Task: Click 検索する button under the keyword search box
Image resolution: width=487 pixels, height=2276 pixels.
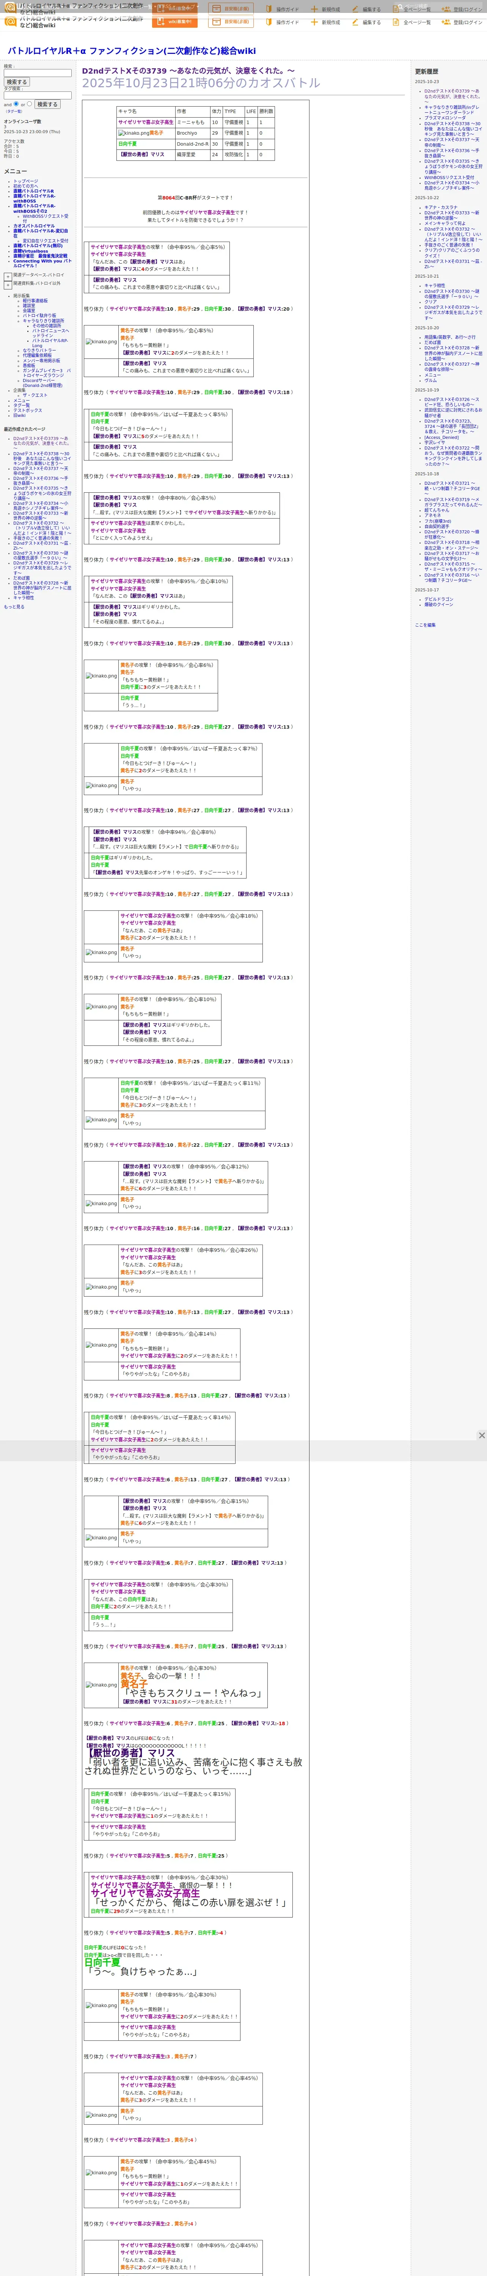Action: tap(17, 82)
